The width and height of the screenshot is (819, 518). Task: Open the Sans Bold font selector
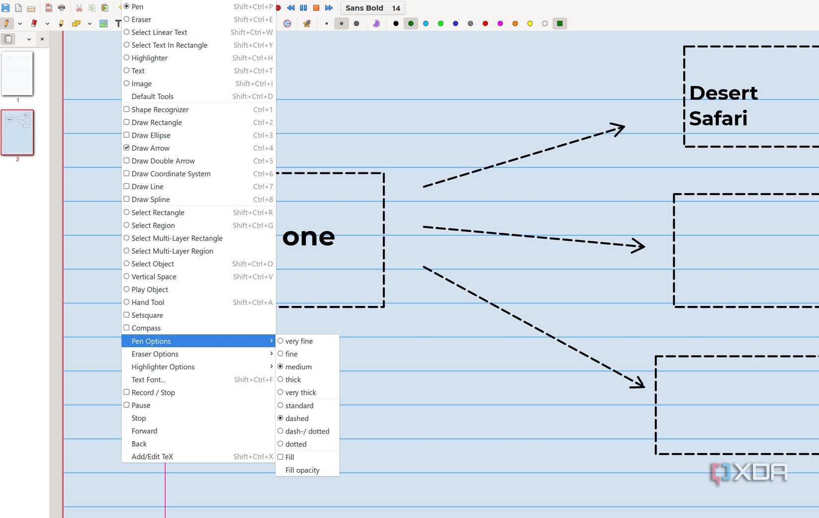pyautogui.click(x=372, y=8)
